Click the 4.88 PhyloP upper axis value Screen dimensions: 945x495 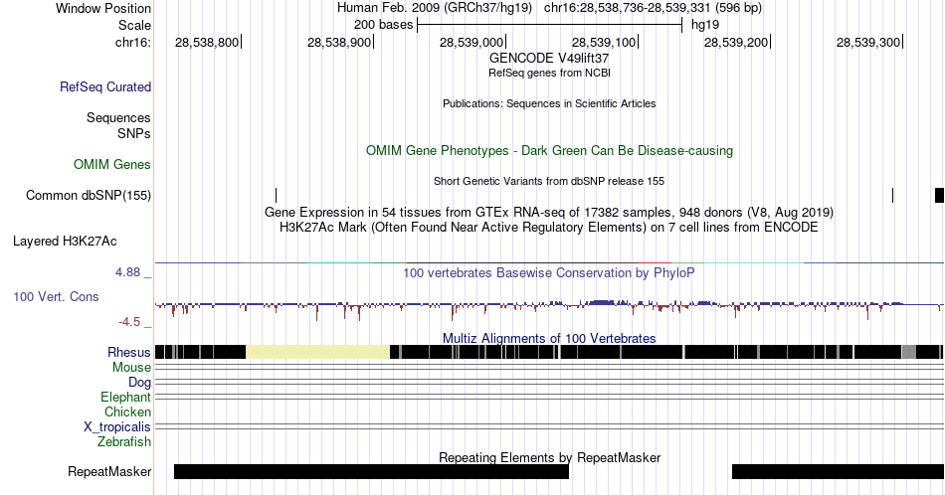point(127,272)
